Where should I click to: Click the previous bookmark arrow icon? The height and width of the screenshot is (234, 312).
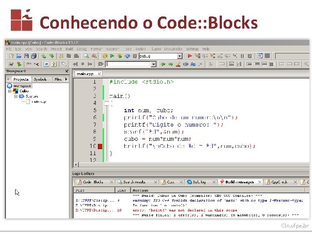[x=75, y=64]
